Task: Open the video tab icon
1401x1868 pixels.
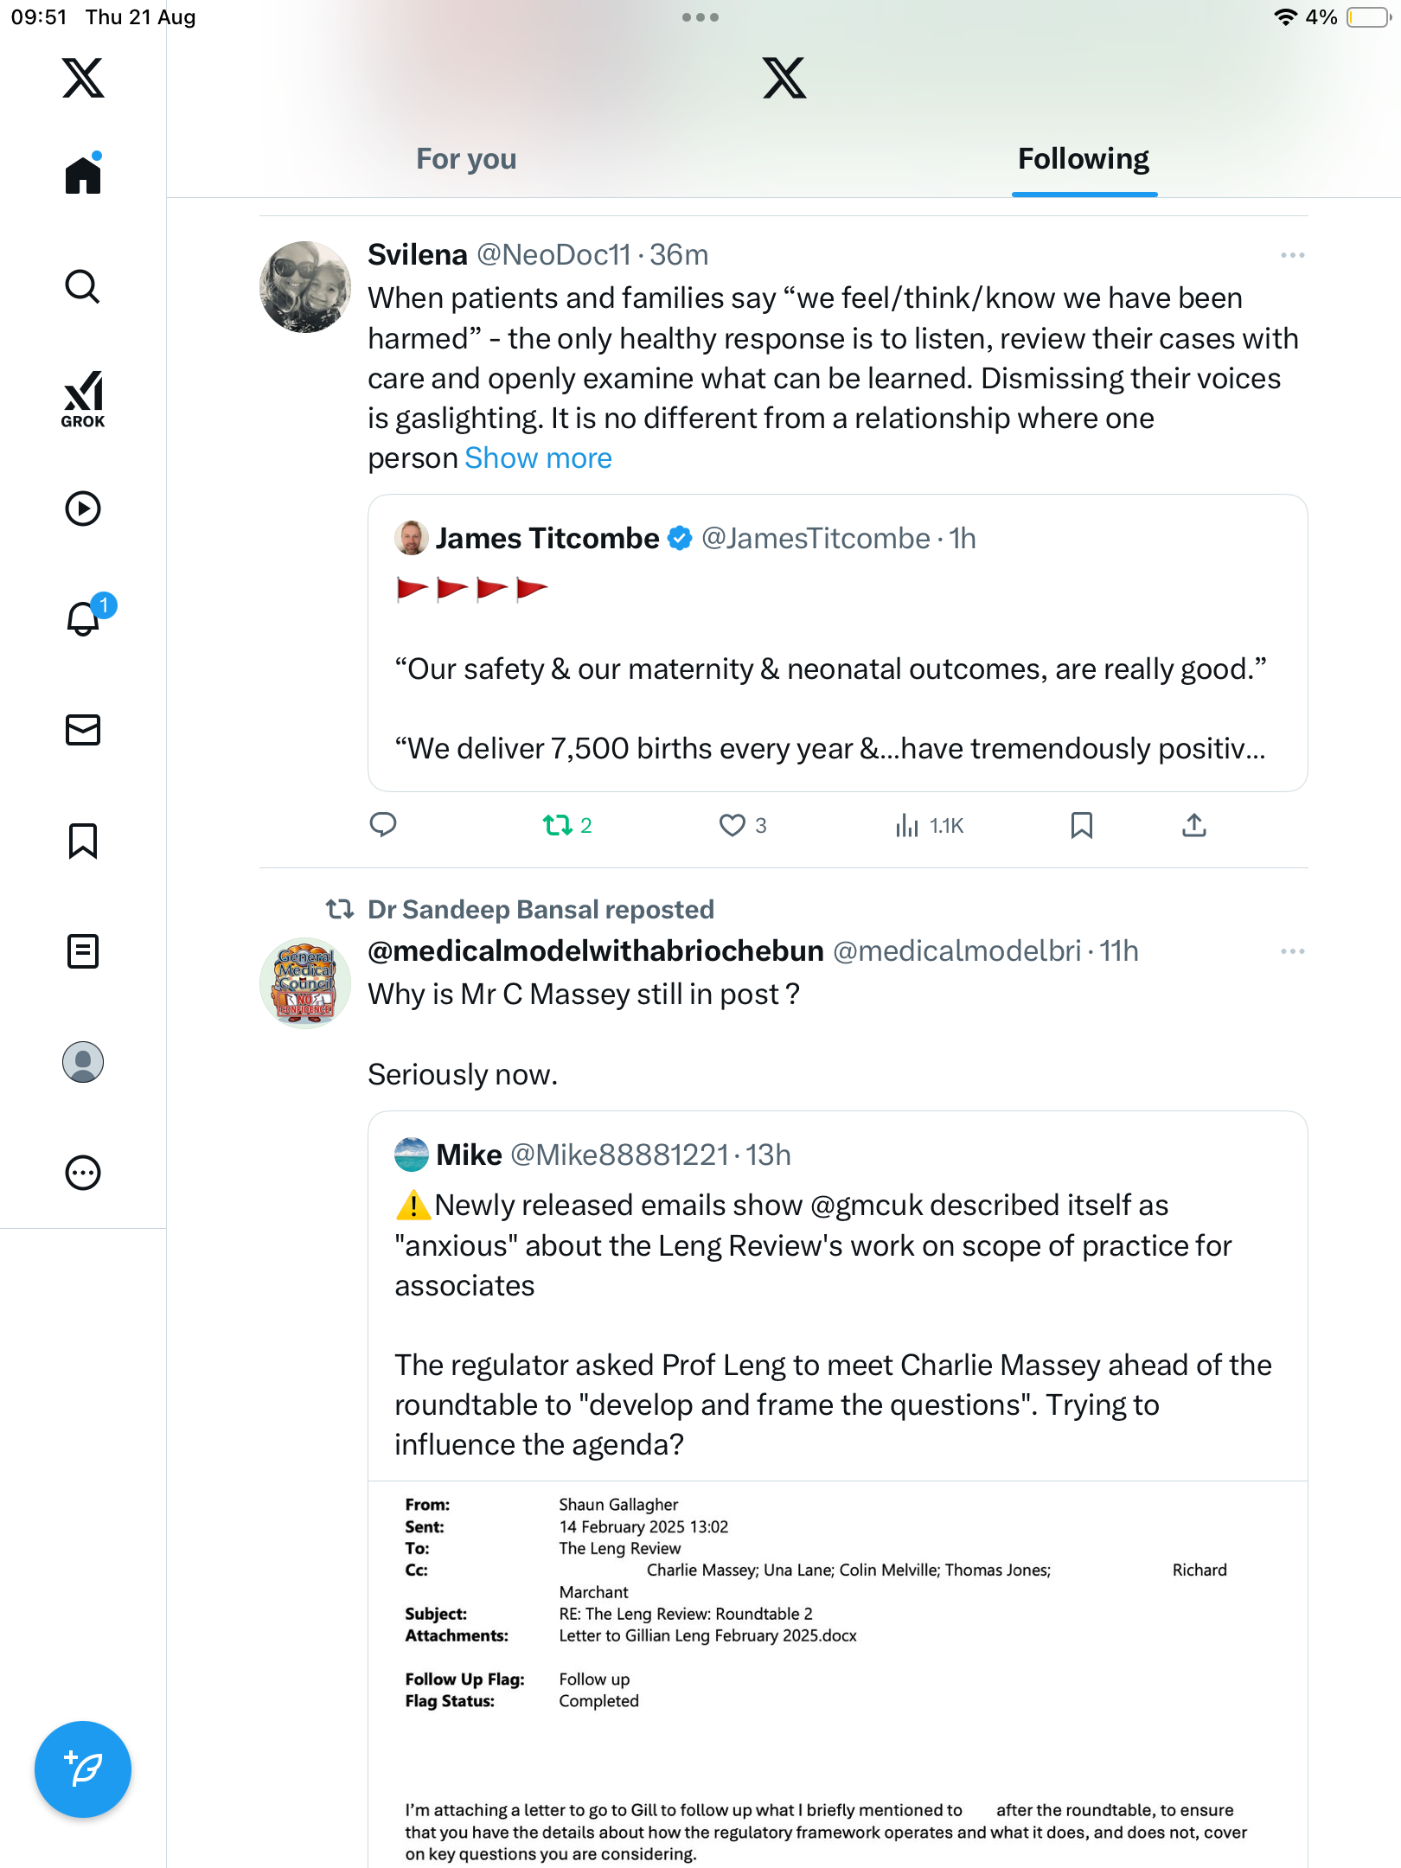Action: tap(83, 509)
